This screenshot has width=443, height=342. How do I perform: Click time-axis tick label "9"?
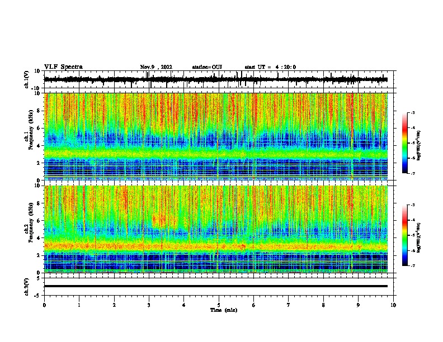(358, 305)
